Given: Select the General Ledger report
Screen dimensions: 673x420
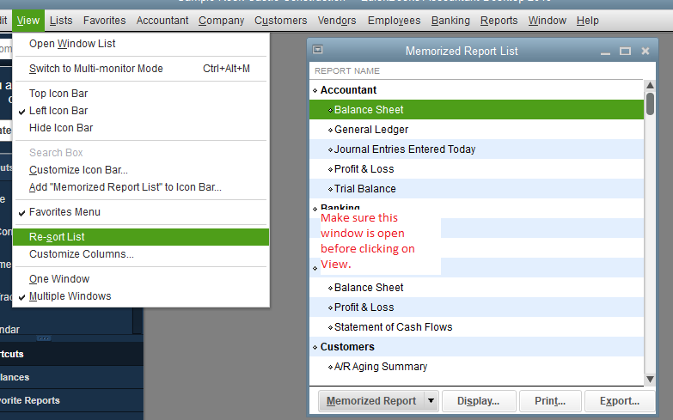Looking at the screenshot, I should pos(476,130).
